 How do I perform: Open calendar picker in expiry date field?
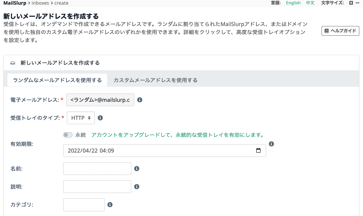[x=258, y=151]
